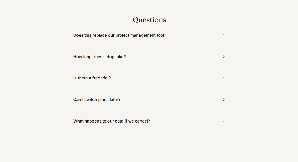Screen dimensions: 298x162
Task: Reveal the setup duration answer
Action: pyautogui.click(x=149, y=57)
